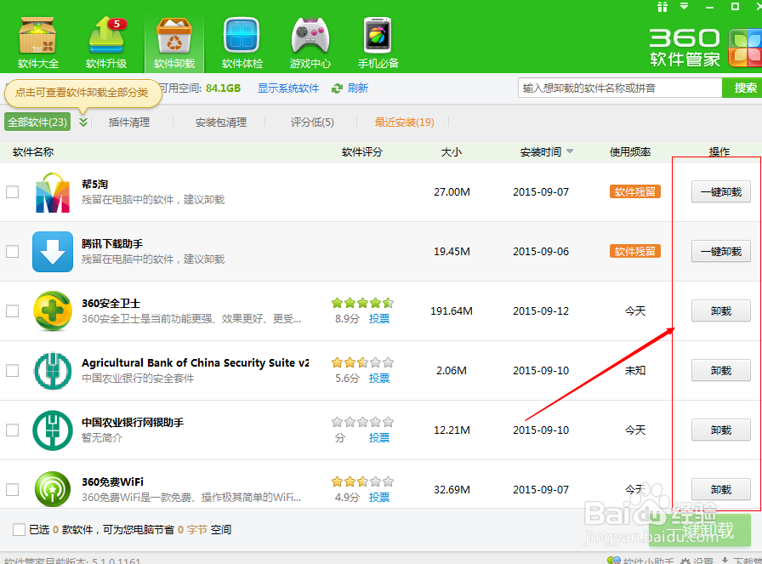
Task: Click the 软件名称 column header
Action: (x=33, y=151)
